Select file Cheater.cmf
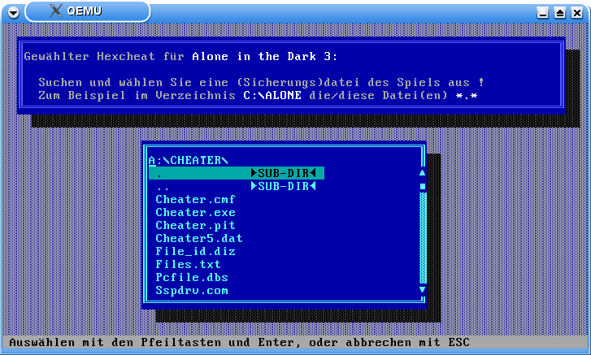The width and height of the screenshot is (591, 355). 195,199
